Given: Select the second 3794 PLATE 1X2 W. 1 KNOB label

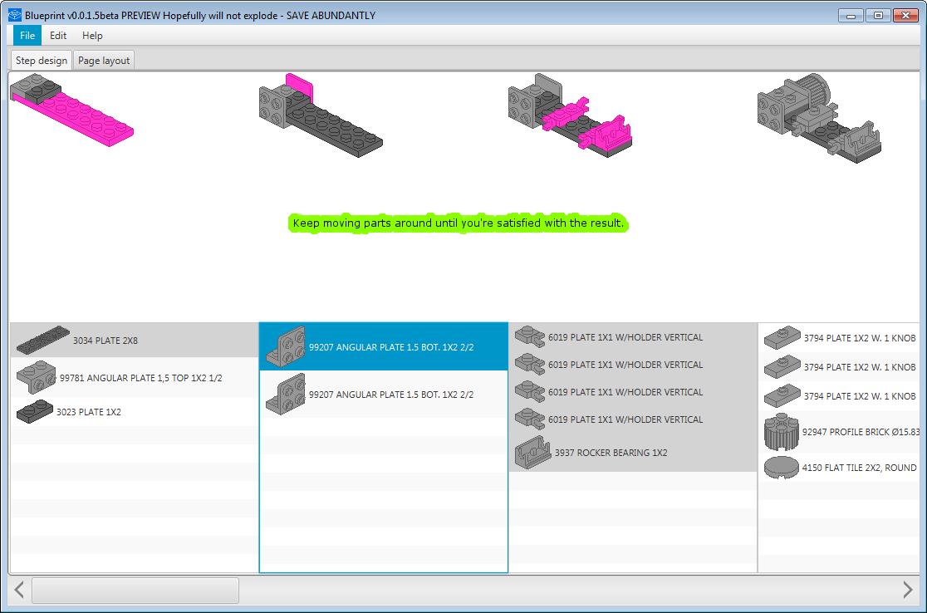Looking at the screenshot, I should (860, 366).
